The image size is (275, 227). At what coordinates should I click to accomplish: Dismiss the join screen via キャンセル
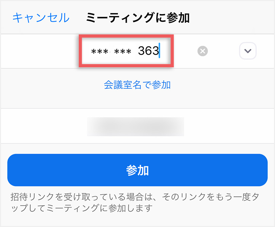point(41,18)
